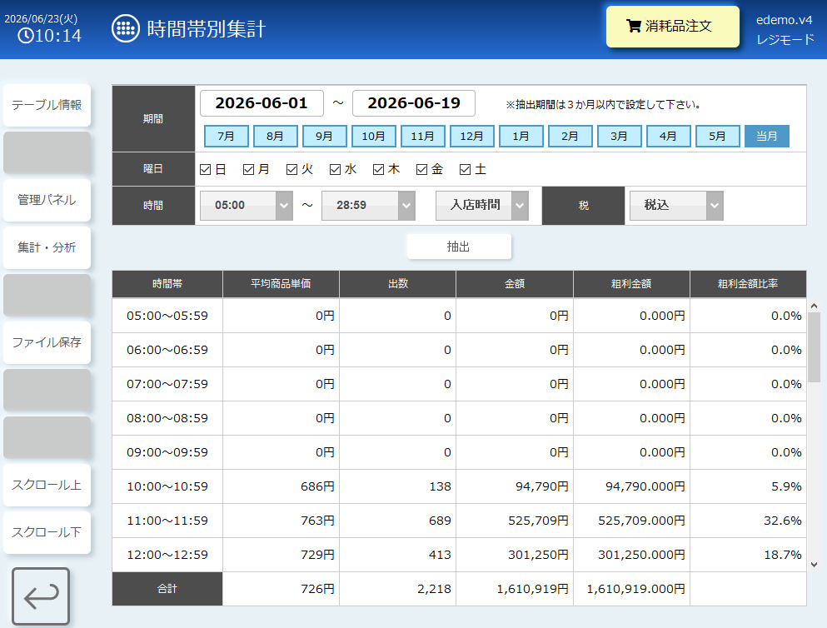Image resolution: width=827 pixels, height=628 pixels.
Task: Select 10月 month button
Action: click(x=373, y=136)
